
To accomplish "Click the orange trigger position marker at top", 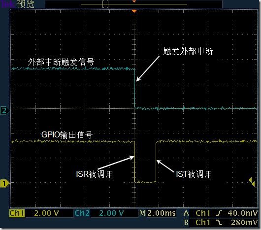I will tap(134, 11).
